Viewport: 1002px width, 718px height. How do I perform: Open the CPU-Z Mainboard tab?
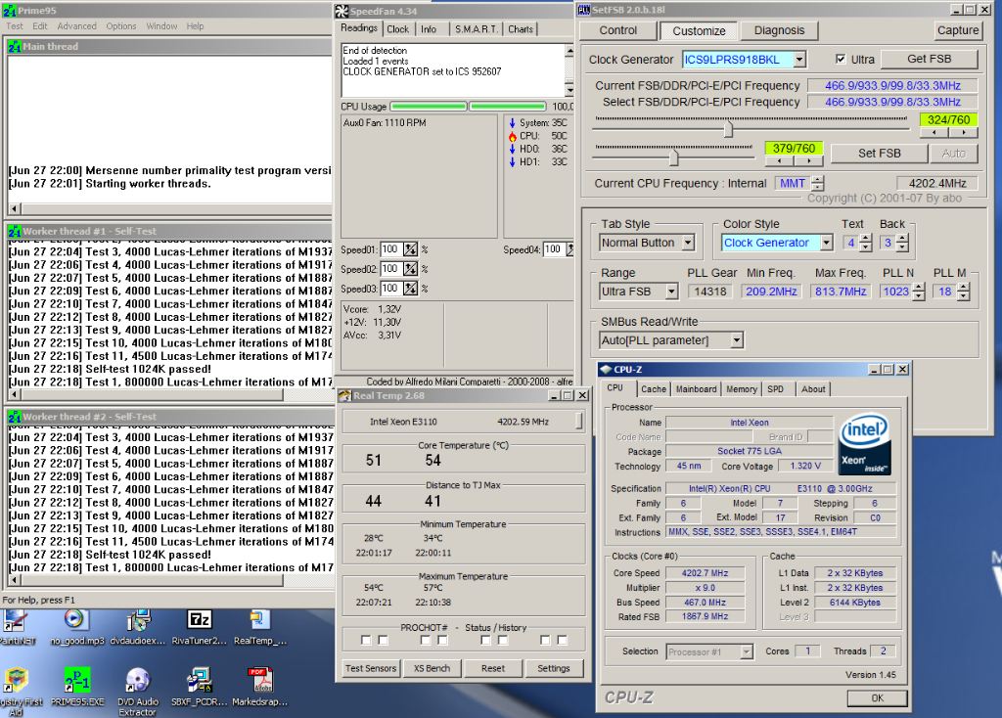[x=696, y=389]
